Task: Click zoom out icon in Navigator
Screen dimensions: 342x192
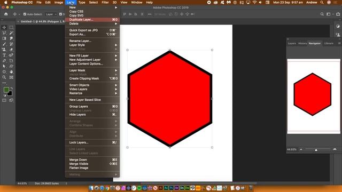Action: point(301,149)
